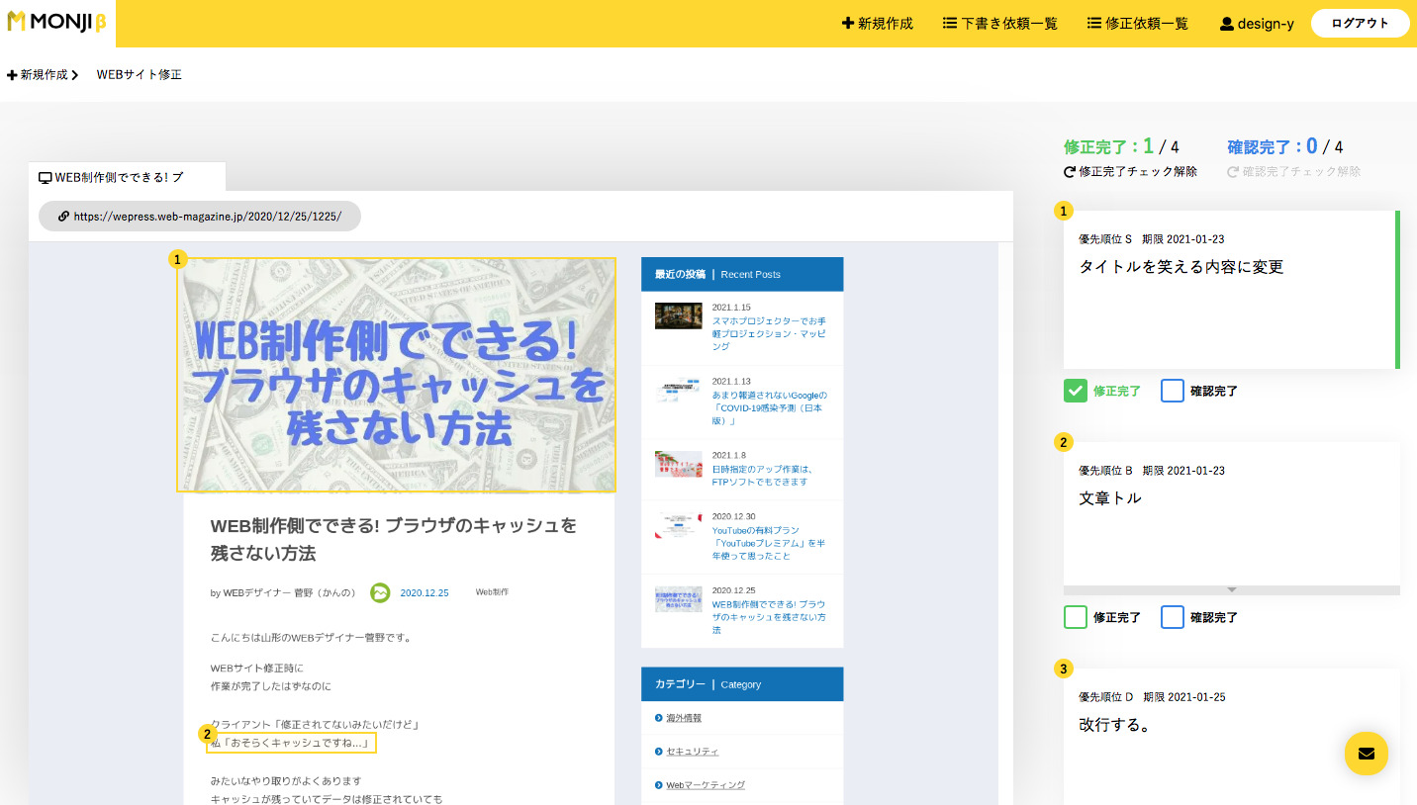1417x805 pixels.
Task: Check 確認完了 for item 2
Action: (x=1173, y=617)
